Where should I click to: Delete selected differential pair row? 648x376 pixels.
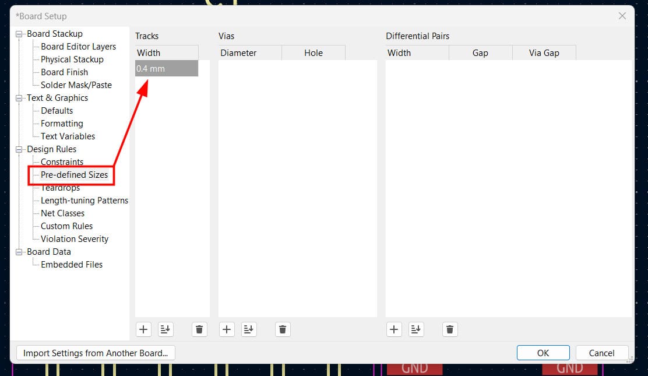click(450, 329)
